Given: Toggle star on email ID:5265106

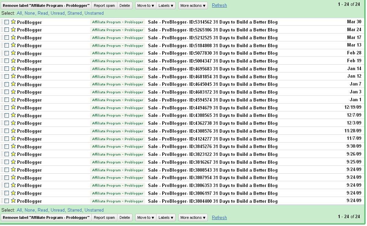Looking at the screenshot, I should (13, 29).
